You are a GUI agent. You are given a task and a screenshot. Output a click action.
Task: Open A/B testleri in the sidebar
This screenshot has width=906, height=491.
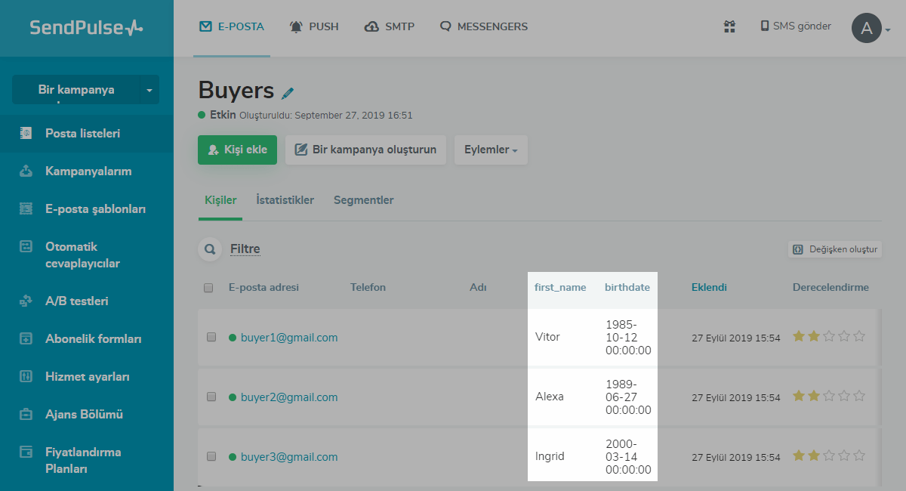(x=76, y=301)
